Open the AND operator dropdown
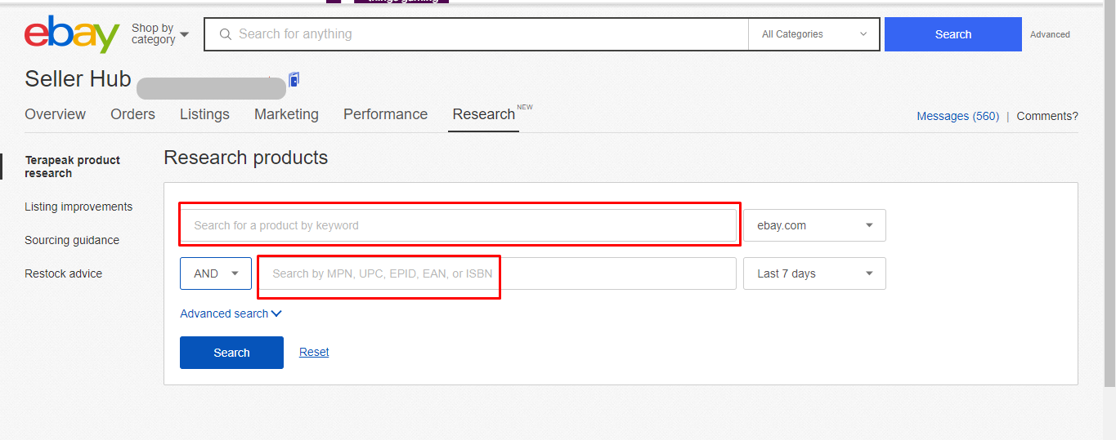 (216, 273)
